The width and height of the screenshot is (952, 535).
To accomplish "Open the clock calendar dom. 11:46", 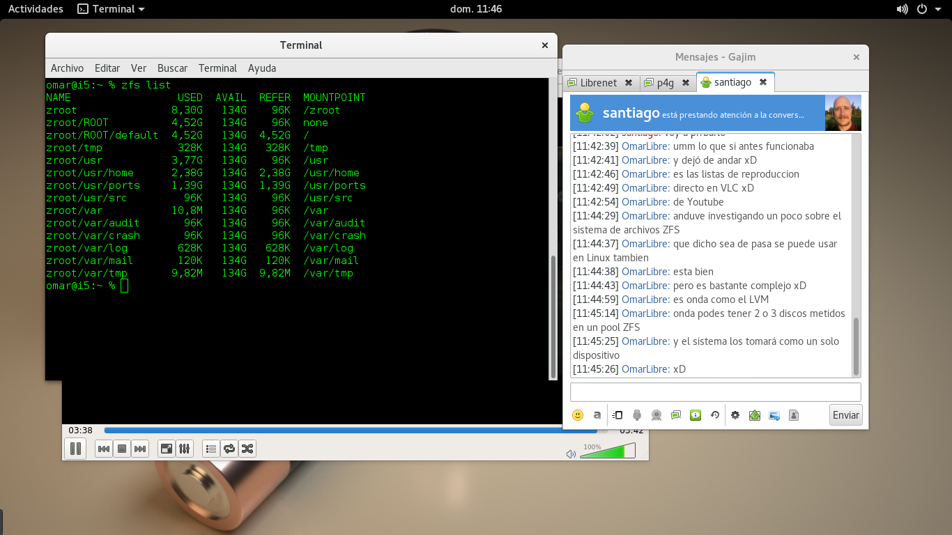I will pos(477,9).
